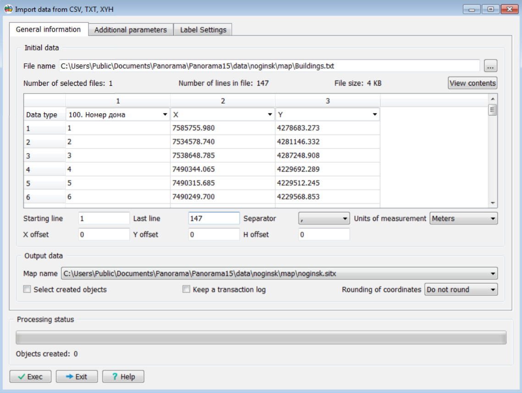Maximize the import dialog window

(490, 9)
